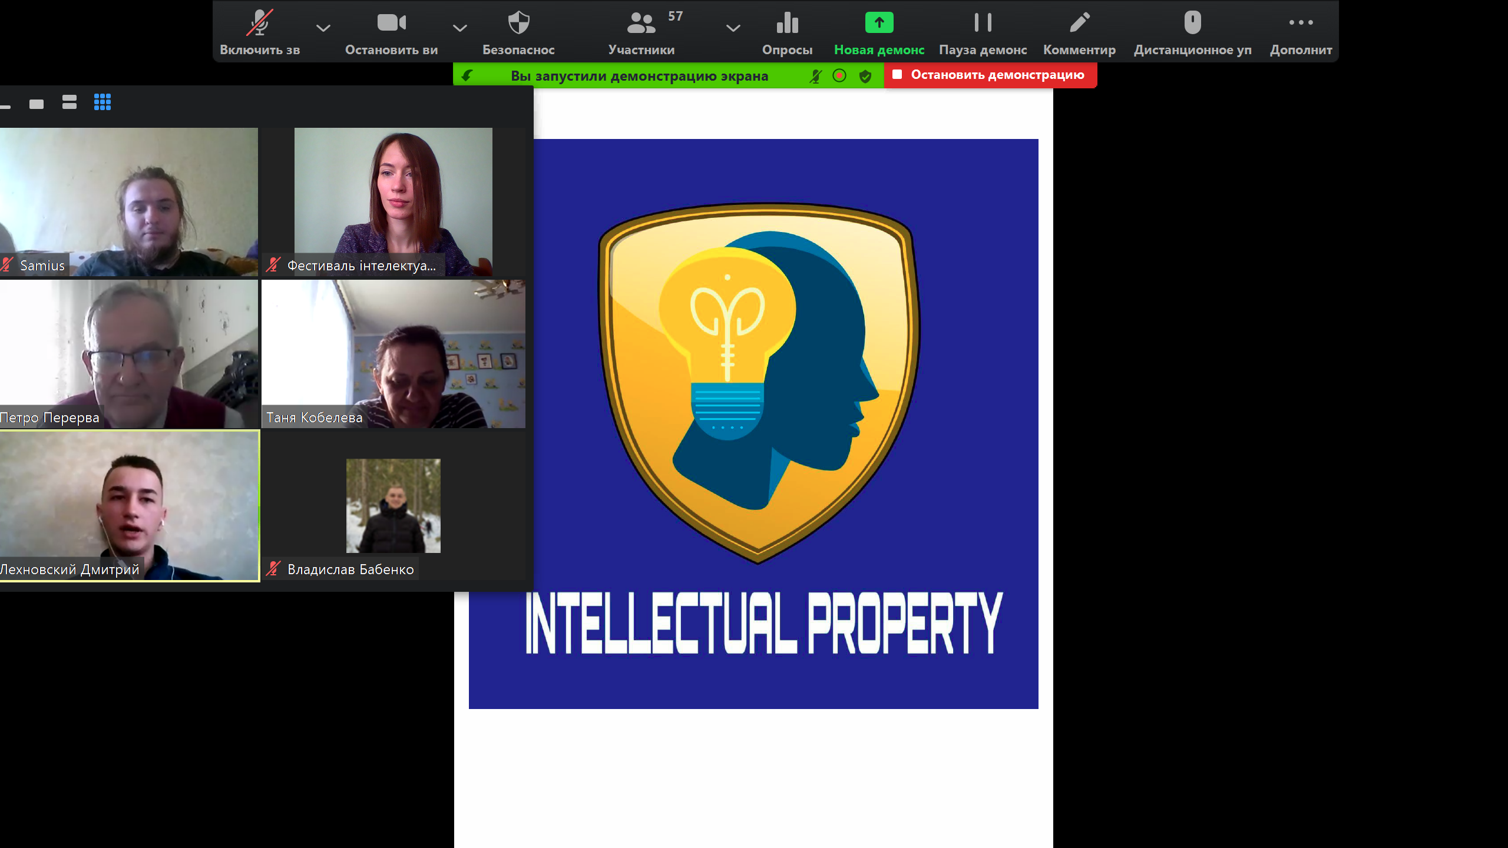This screenshot has height=848, width=1508.
Task: Click muted mic icon on Владислав Бабенко tile
Action: [273, 569]
